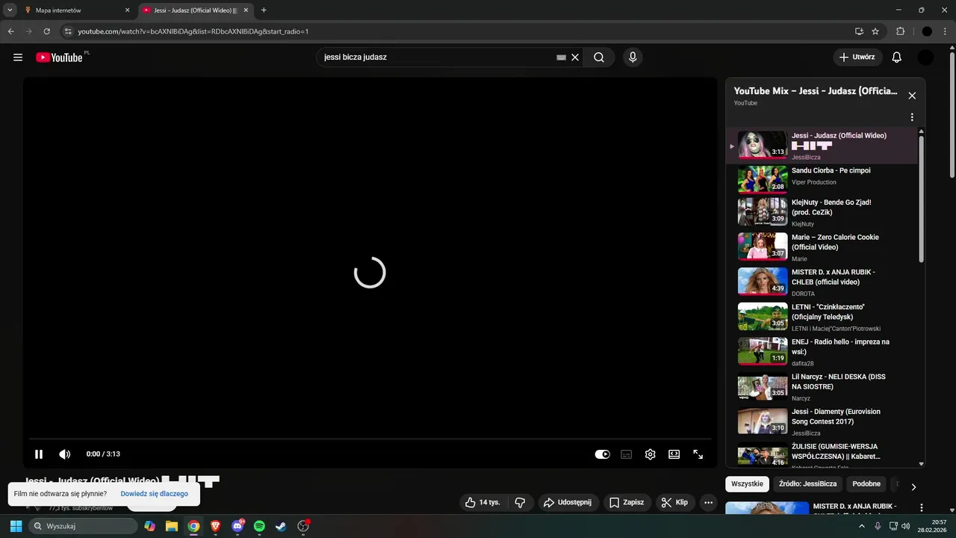Open Spotify from taskbar
Screen dimensions: 956x538
pyautogui.click(x=259, y=526)
